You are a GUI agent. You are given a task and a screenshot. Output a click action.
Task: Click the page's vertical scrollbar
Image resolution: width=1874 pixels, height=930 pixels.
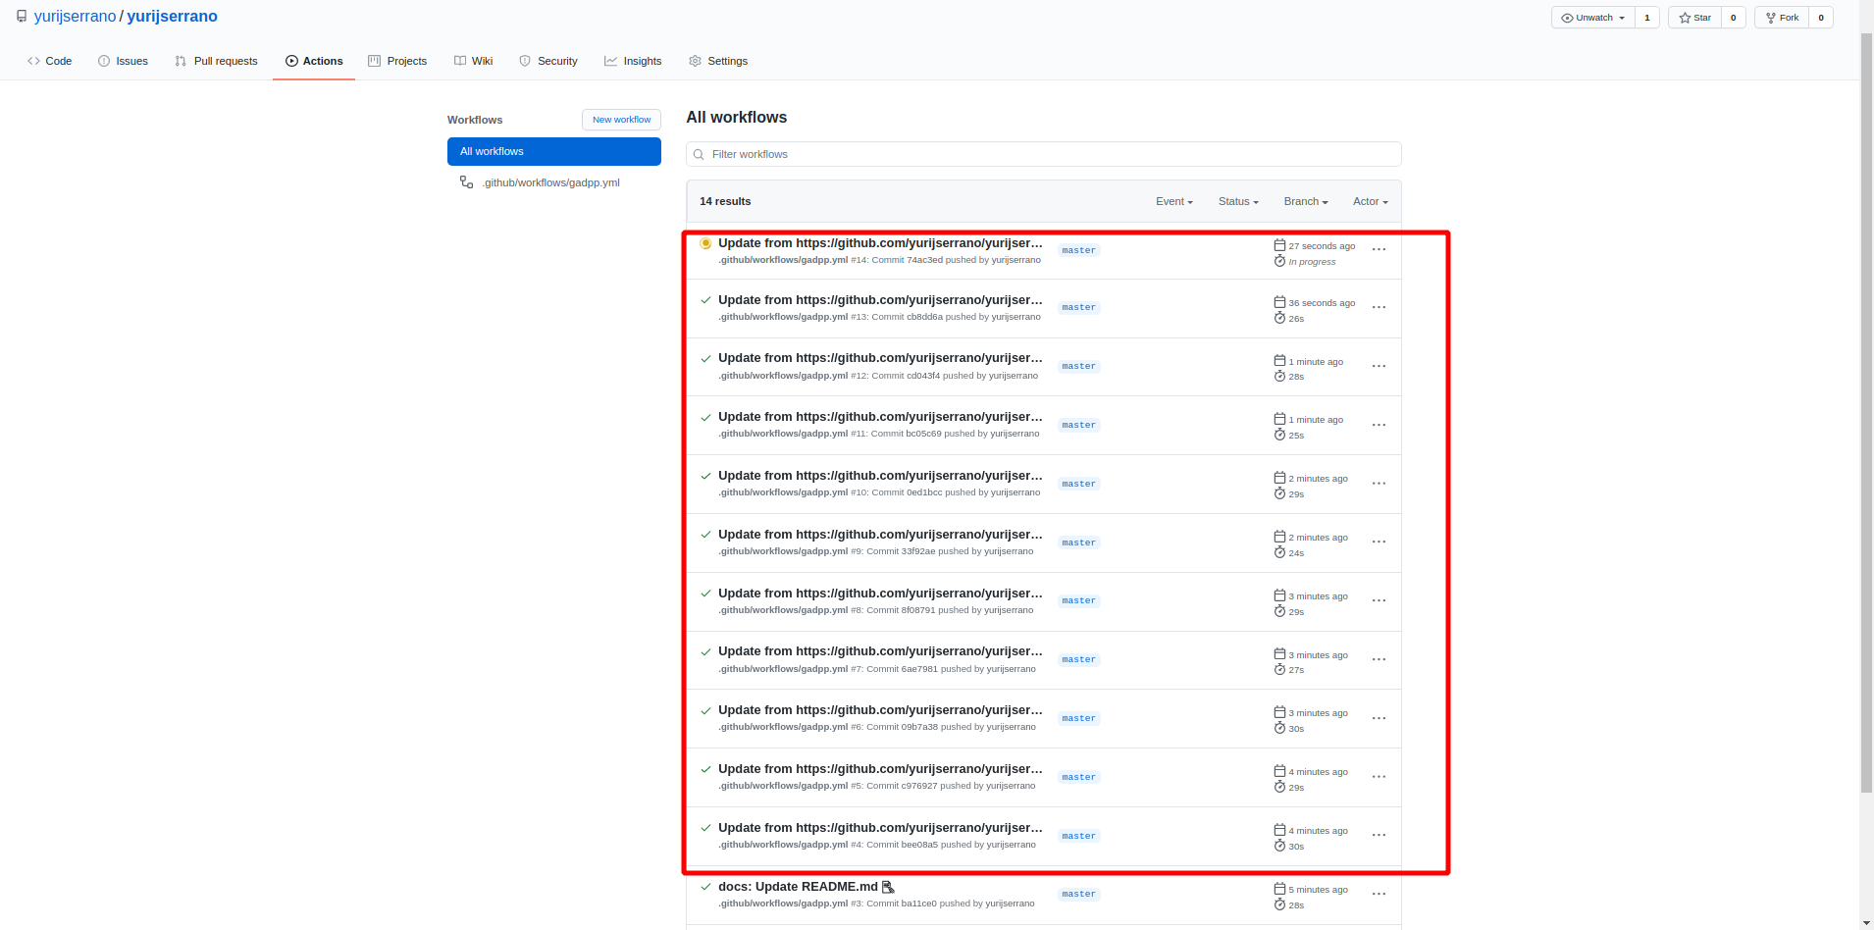(1866, 412)
